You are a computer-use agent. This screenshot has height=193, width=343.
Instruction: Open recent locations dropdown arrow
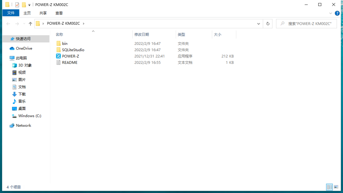[24, 23]
